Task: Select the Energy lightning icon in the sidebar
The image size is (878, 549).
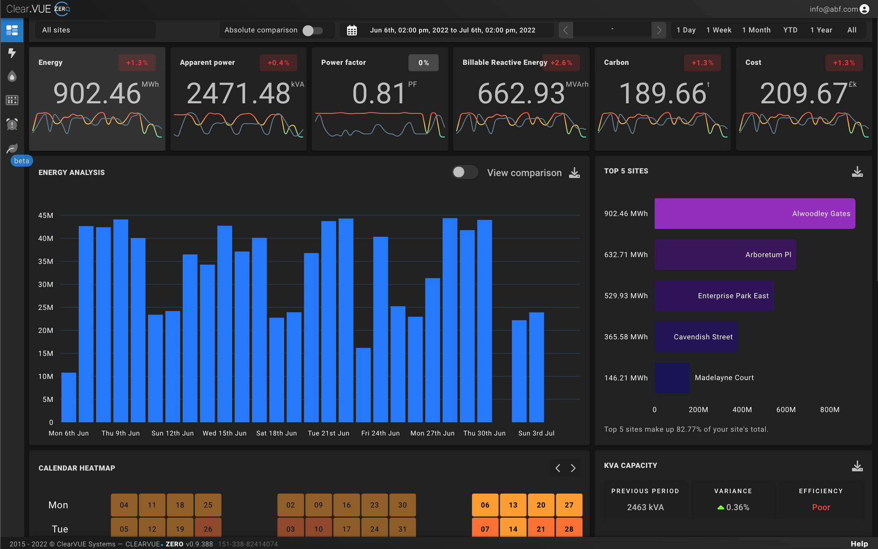Action: pos(12,53)
